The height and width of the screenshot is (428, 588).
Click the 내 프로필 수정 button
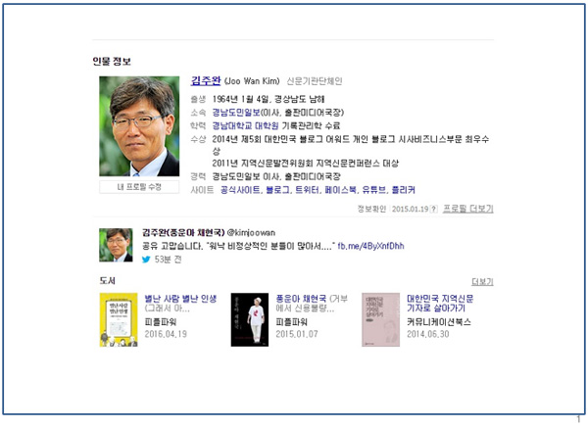point(139,187)
